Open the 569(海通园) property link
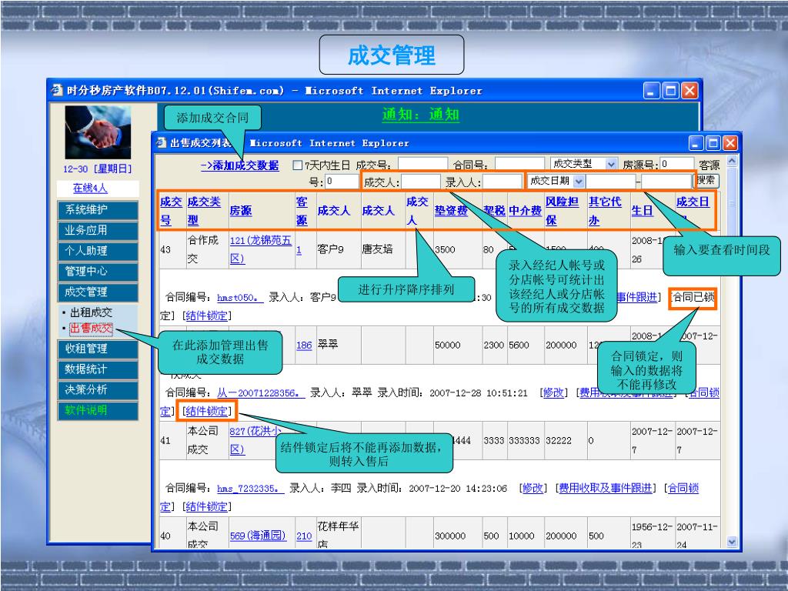The width and height of the screenshot is (788, 591). pos(258,536)
